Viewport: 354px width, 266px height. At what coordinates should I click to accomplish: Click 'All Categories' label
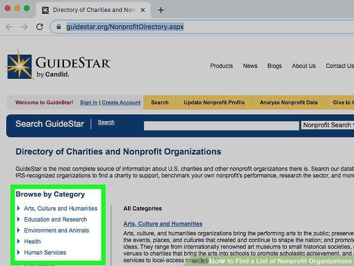142,209
